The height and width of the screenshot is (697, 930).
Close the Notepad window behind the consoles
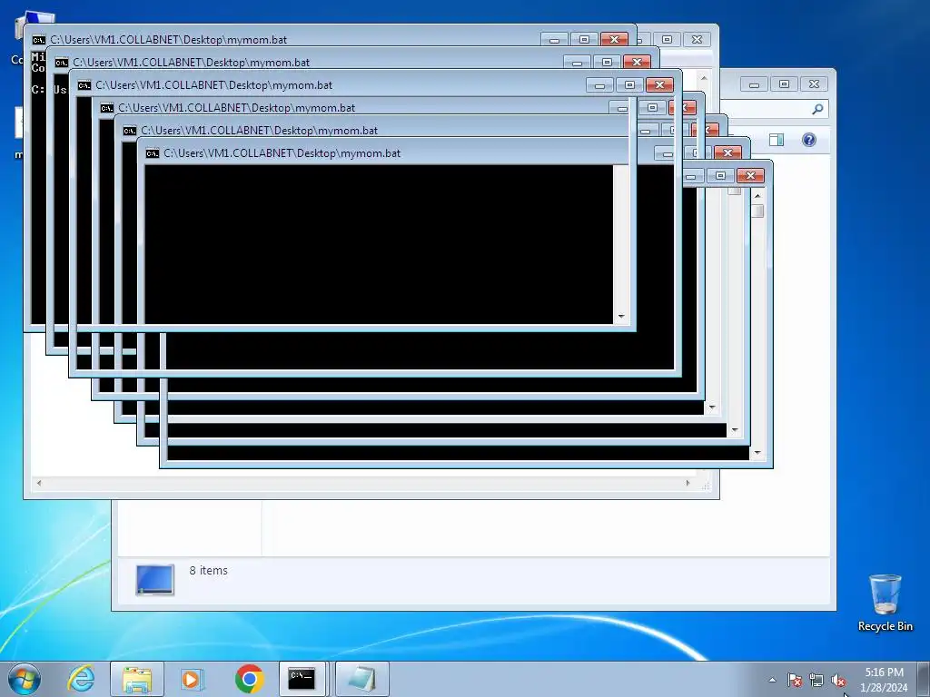point(697,40)
